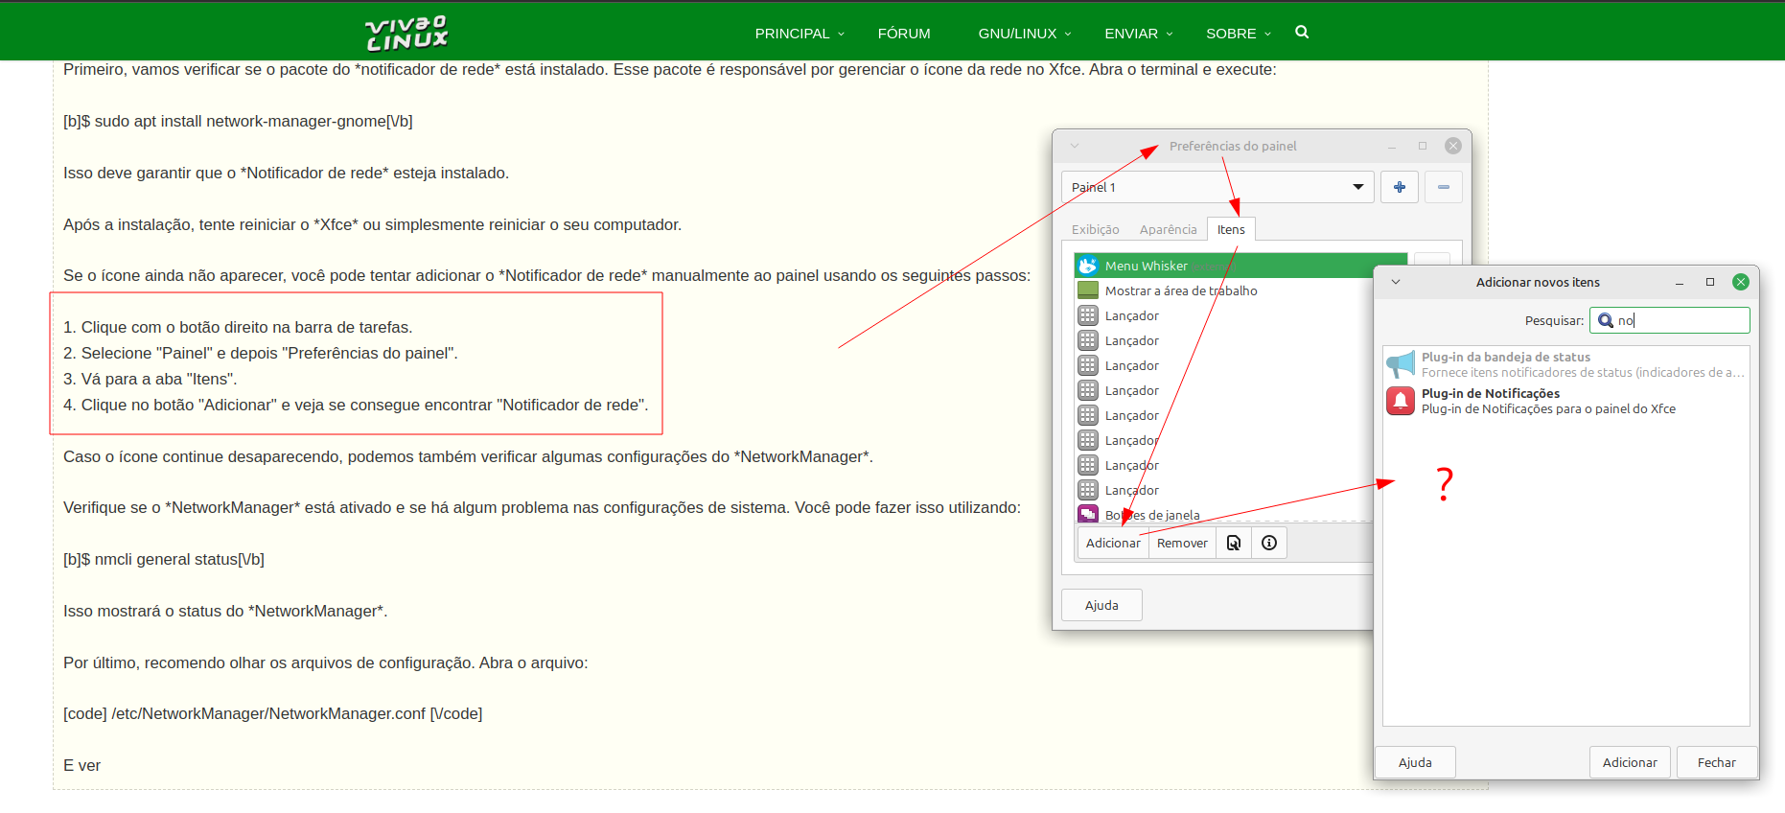Click the Botões de janela icon
This screenshot has width=1785, height=813.
[x=1088, y=515]
